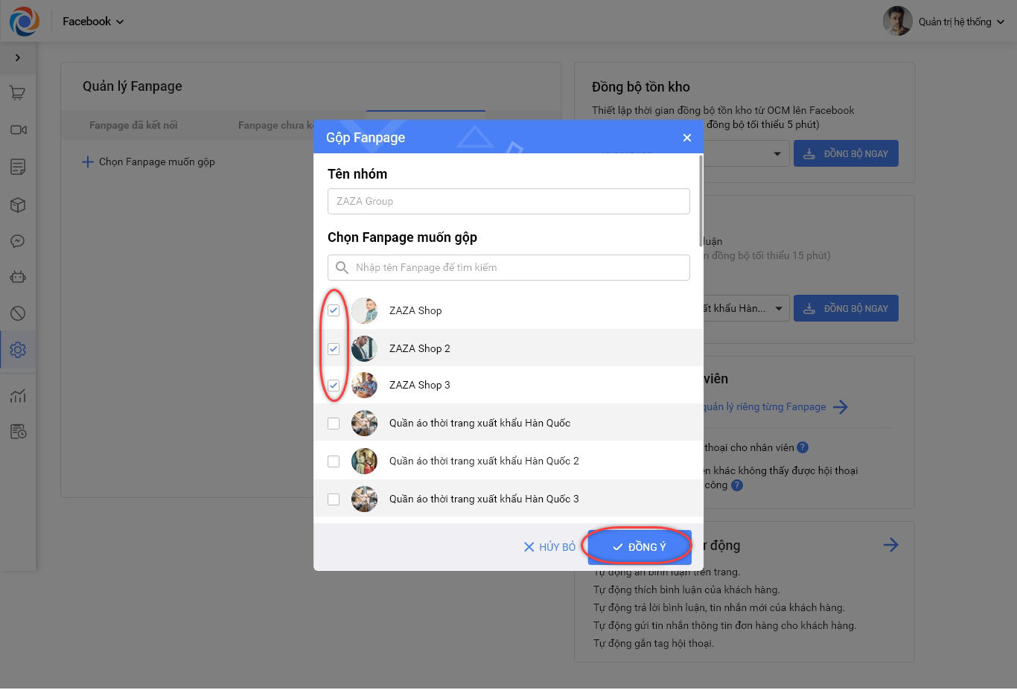Open the chart statistics sidebar icon
Screen dimensions: 1017x690
18,395
